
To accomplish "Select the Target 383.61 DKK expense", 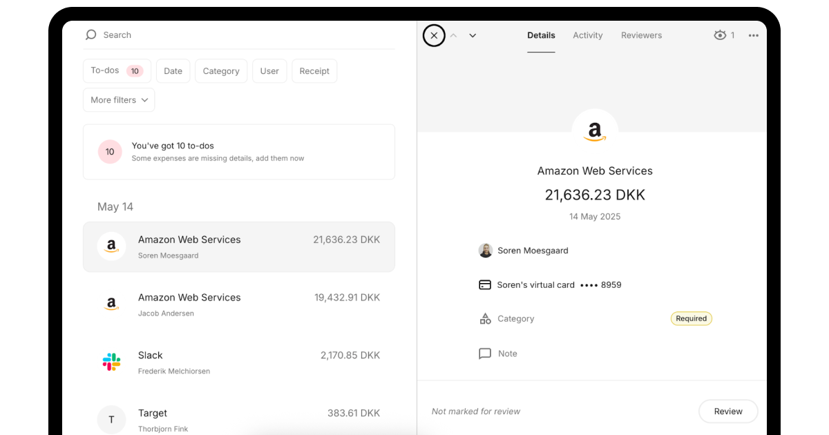I will [239, 420].
